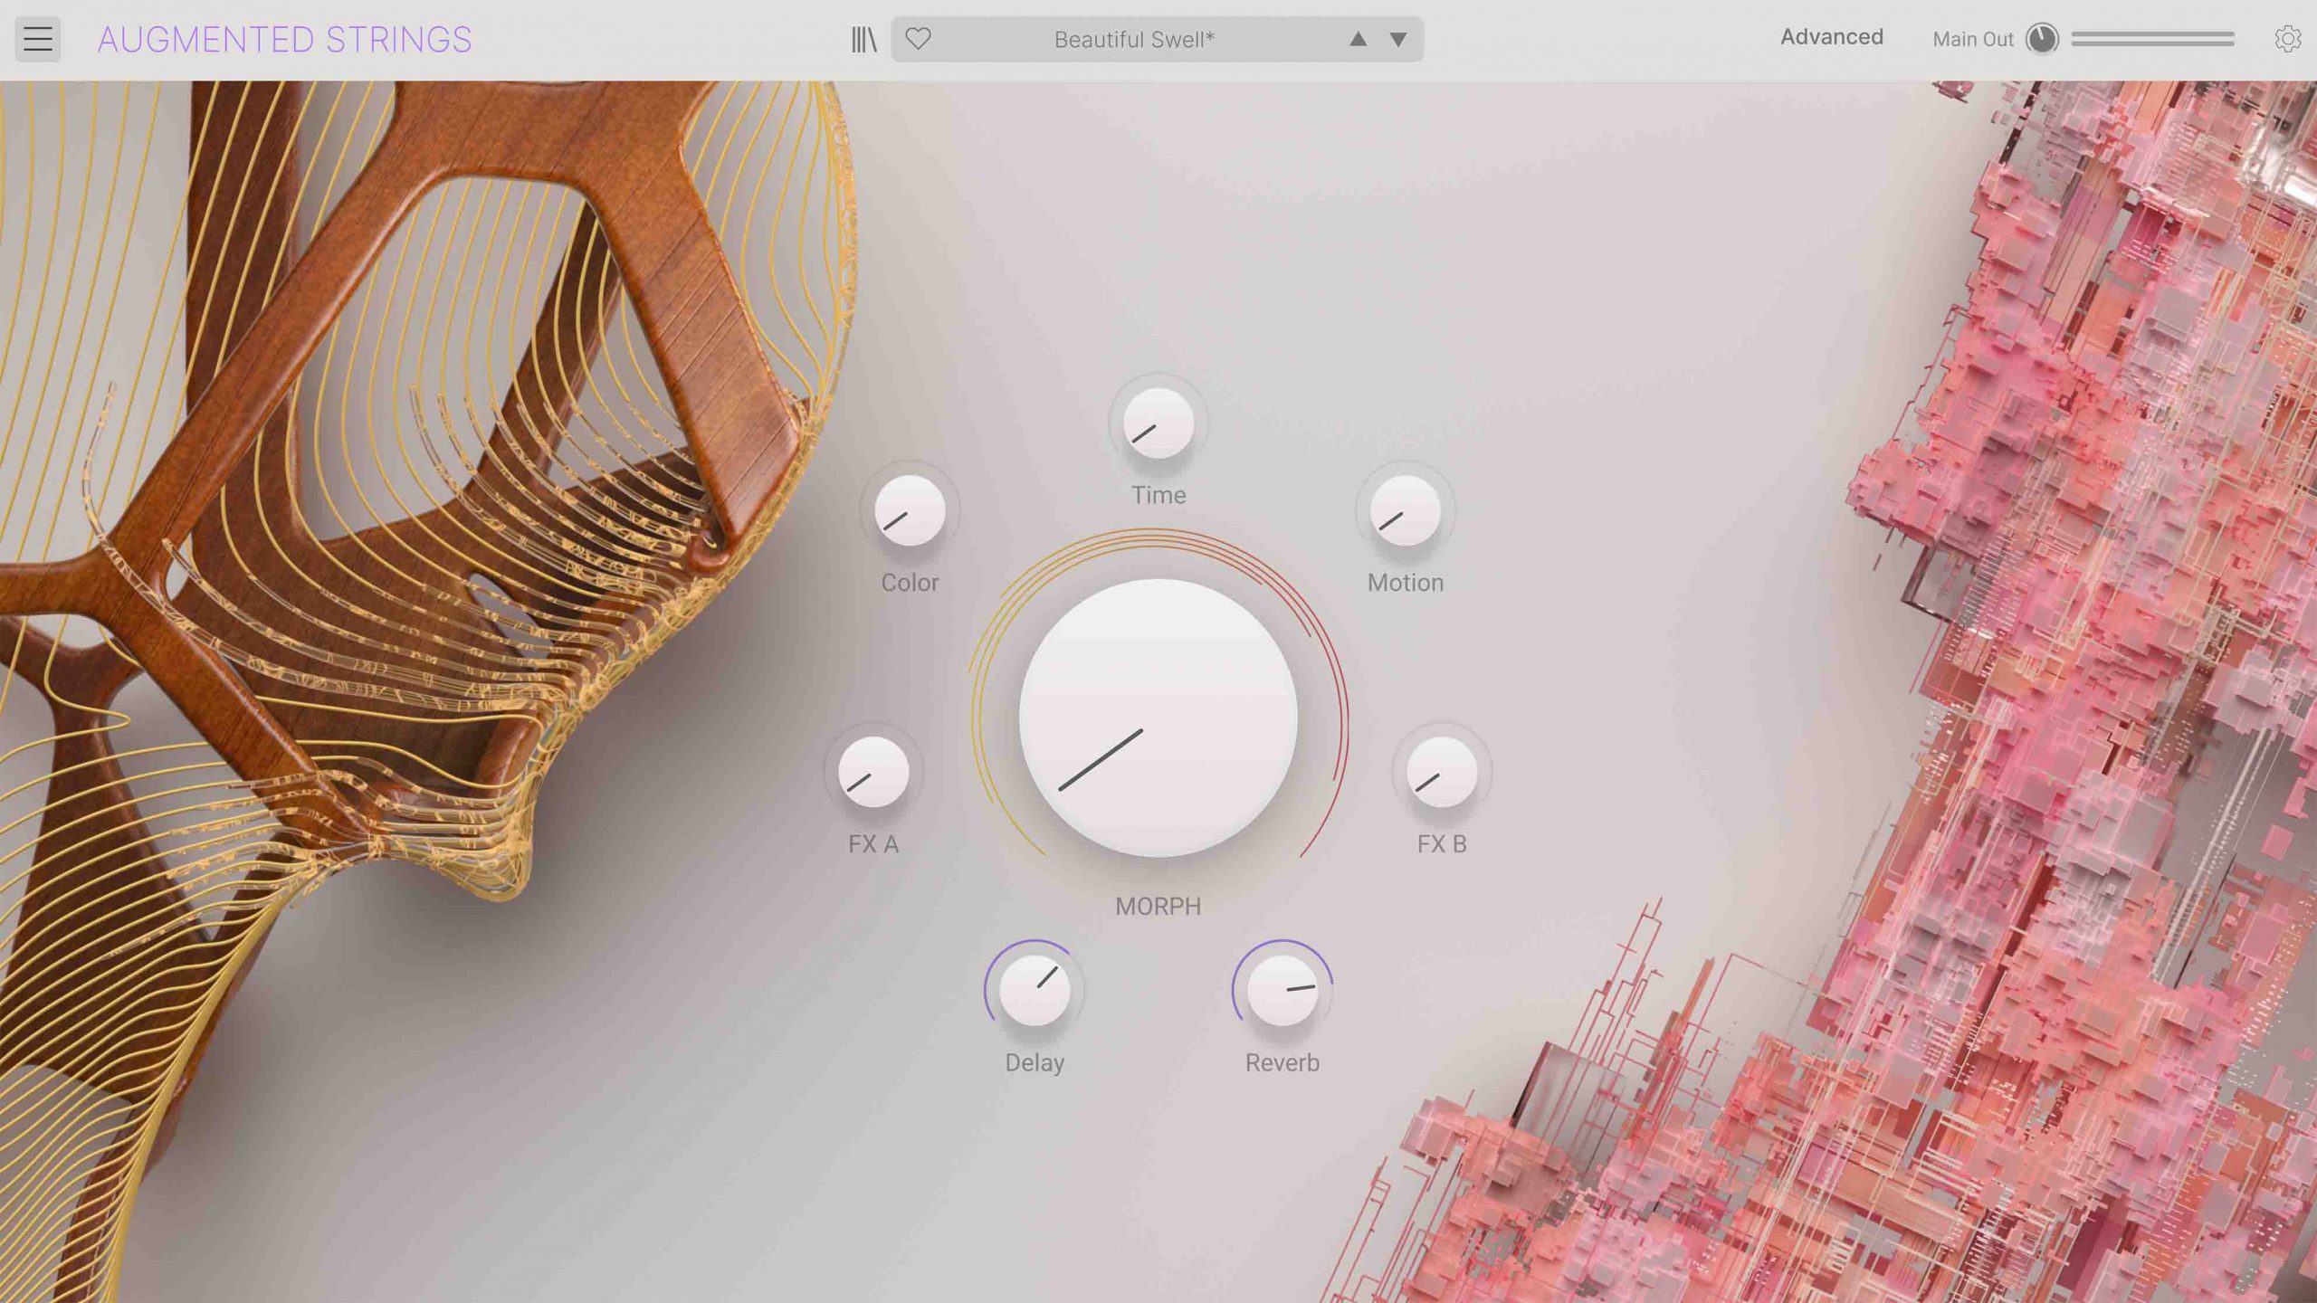Select the previous preset with up arrow
Screen dimensions: 2317x1303
[1358, 39]
